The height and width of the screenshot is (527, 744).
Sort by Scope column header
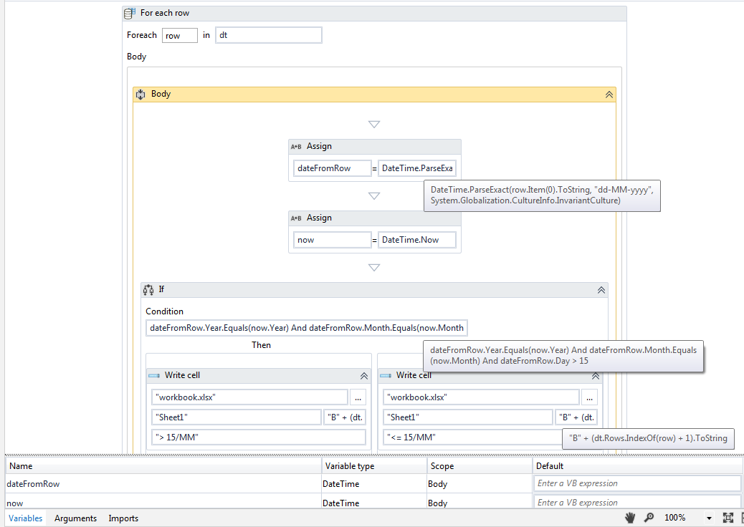click(480, 466)
